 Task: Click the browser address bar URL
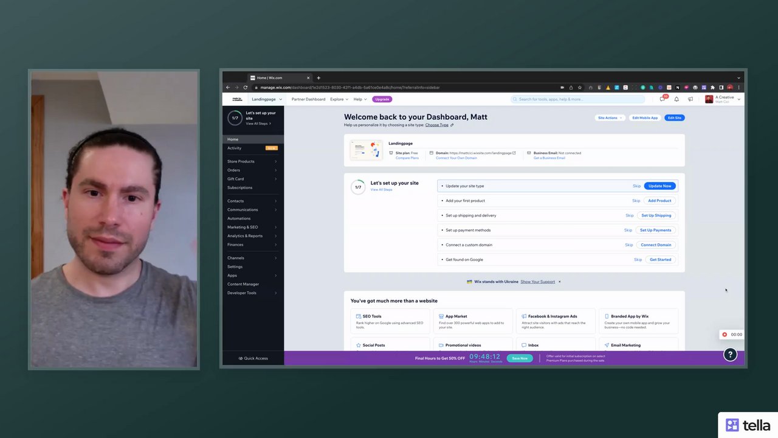click(350, 88)
